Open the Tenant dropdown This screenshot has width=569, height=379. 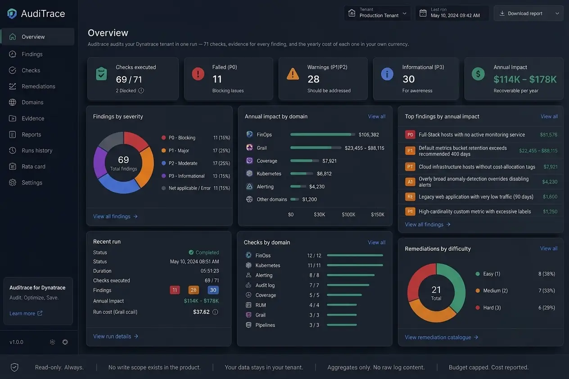(x=377, y=13)
